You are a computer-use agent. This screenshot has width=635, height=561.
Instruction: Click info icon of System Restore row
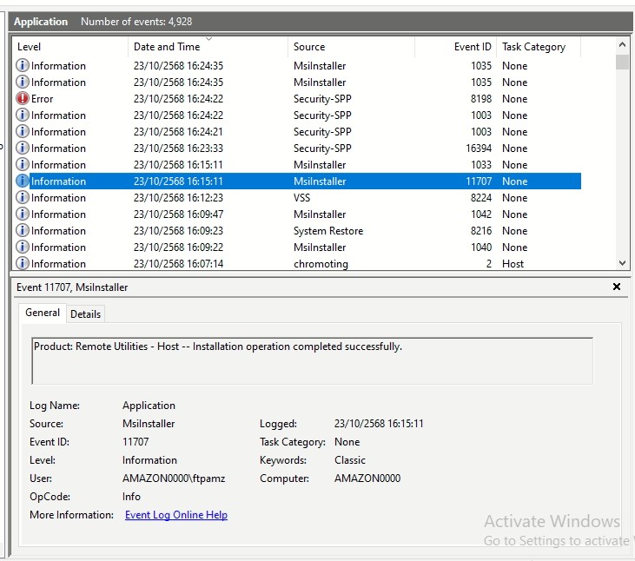pyautogui.click(x=23, y=230)
